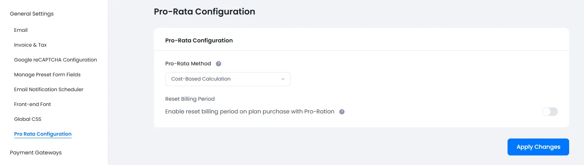Click the chevron arrow in Pro-Rata Method select
584x165 pixels.
(x=283, y=79)
